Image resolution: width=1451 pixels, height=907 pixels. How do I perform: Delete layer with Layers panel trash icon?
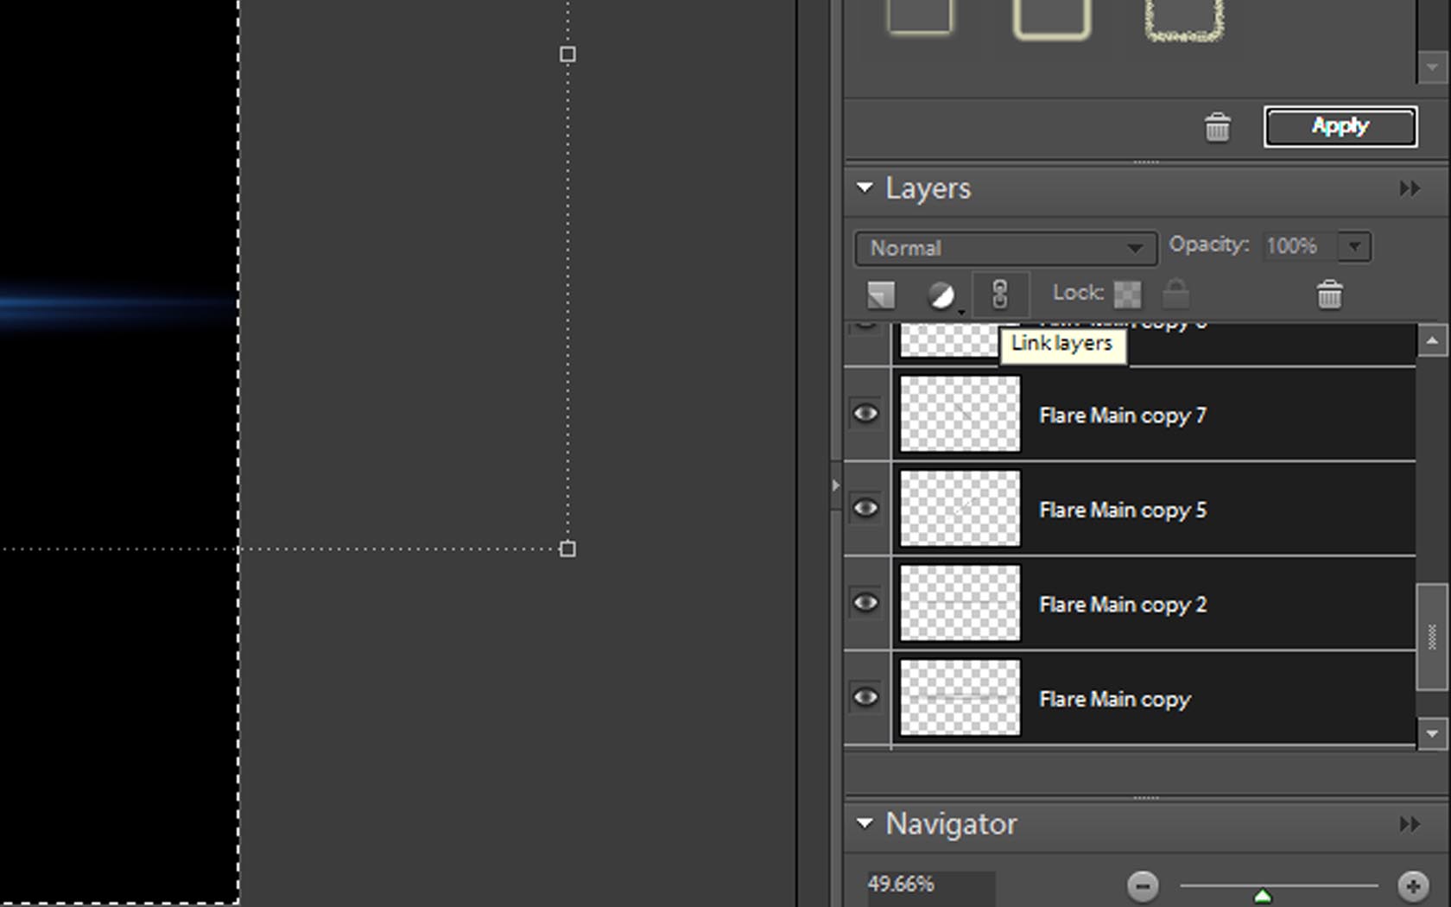[1329, 295]
